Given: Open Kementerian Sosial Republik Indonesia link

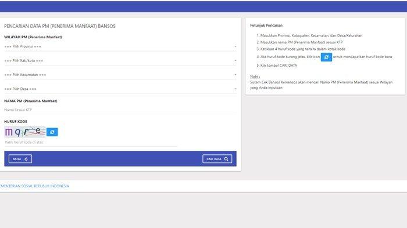Looking at the screenshot, I should coord(34,186).
